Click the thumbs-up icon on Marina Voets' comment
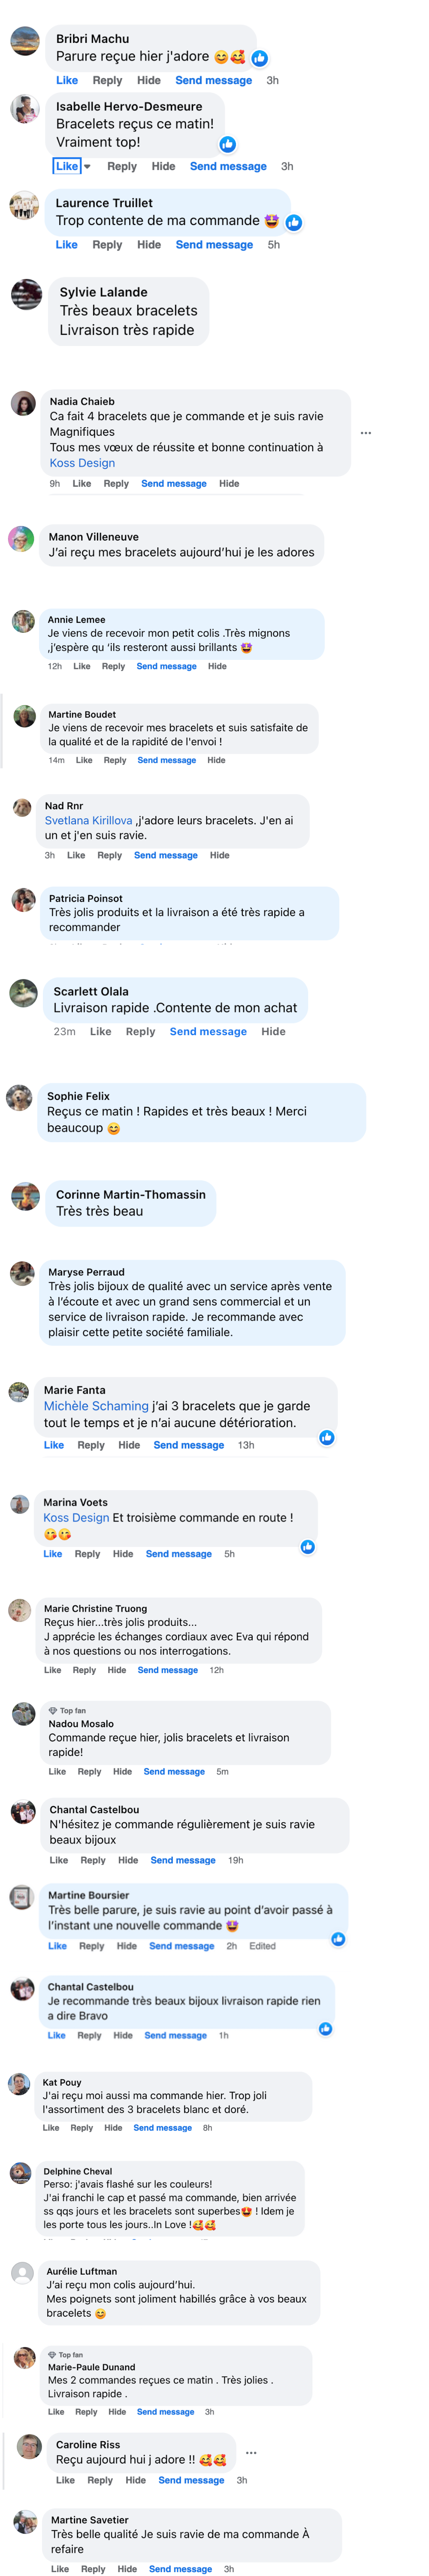Viewport: 429px width, 2576px height. point(308,1546)
